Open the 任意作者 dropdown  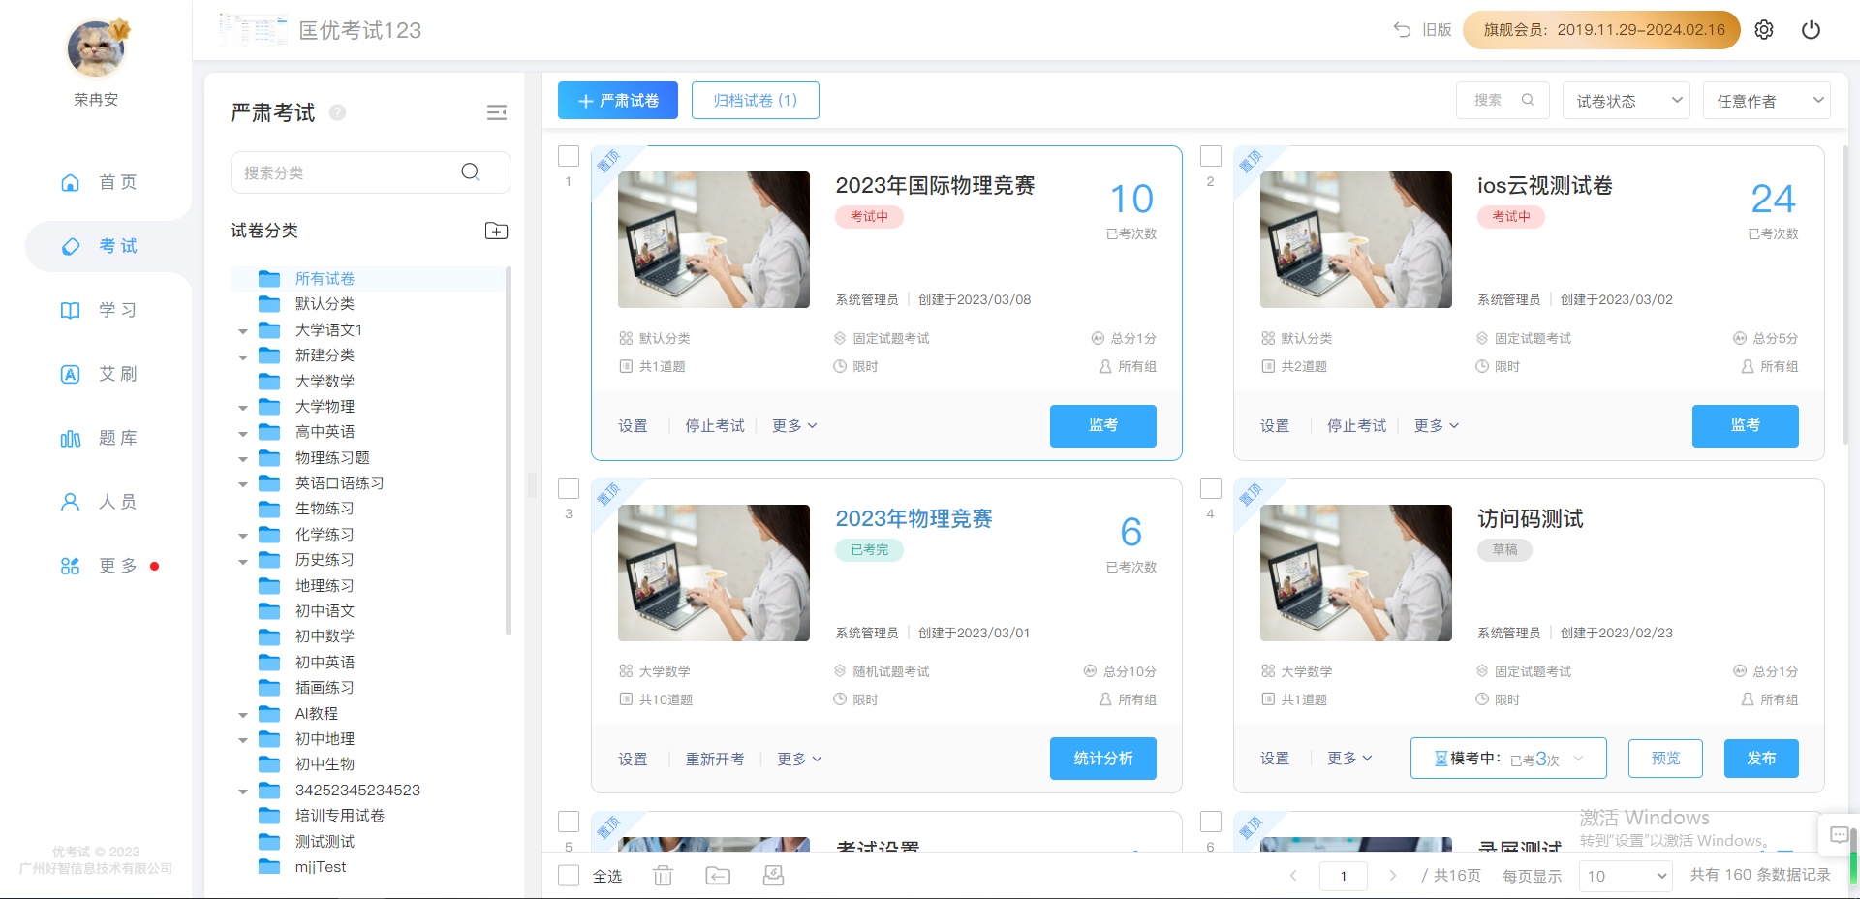1766,101
